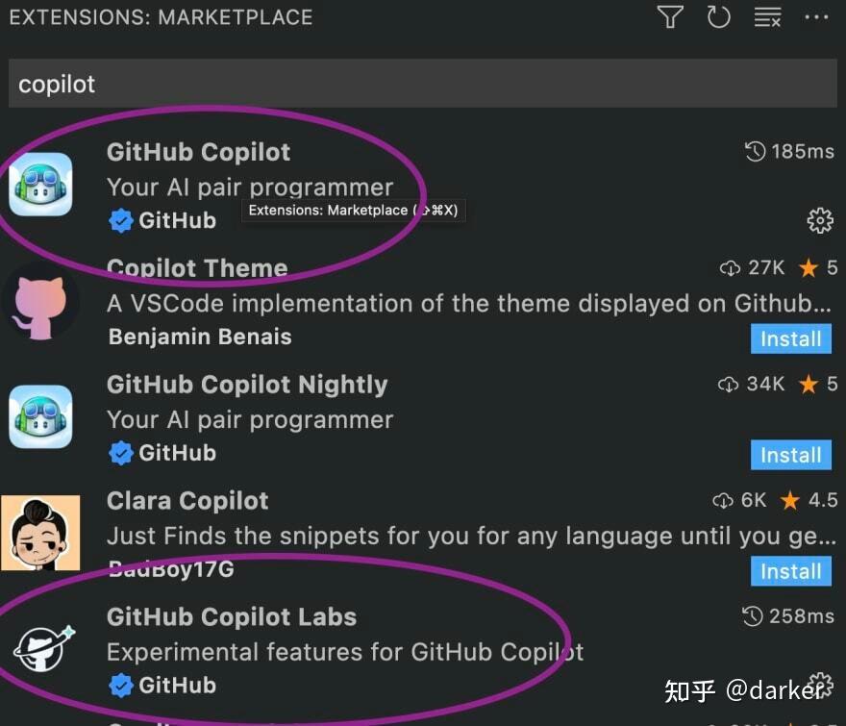Select the Copilot Theme entry
The width and height of the screenshot is (846, 726).
point(197,268)
